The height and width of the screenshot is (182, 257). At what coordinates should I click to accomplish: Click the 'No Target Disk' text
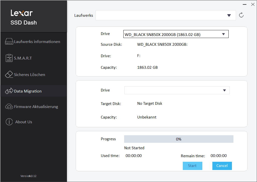150,103
